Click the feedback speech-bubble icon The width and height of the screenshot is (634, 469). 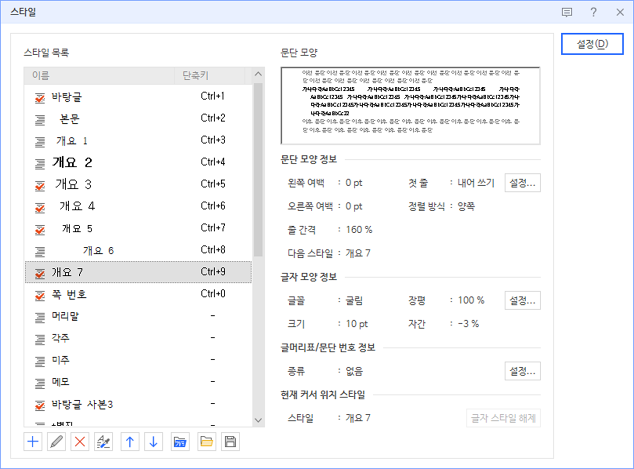(567, 13)
